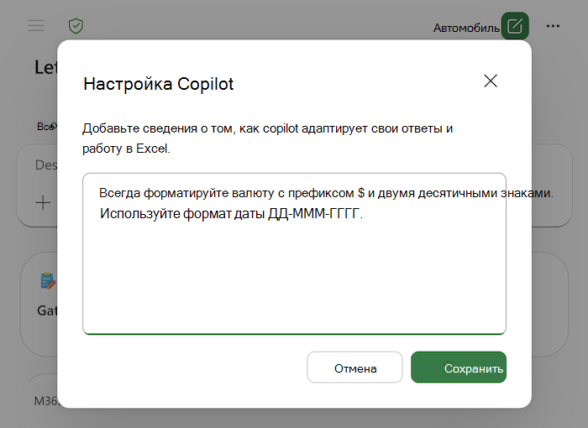
Task: Open the three-dots more options menu
Action: click(553, 26)
